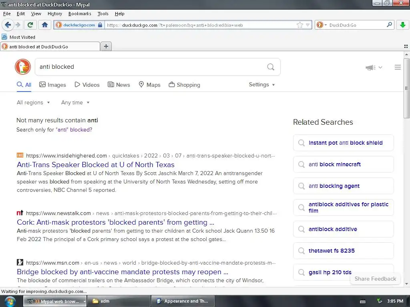Switch to Images results

[x=52, y=85]
